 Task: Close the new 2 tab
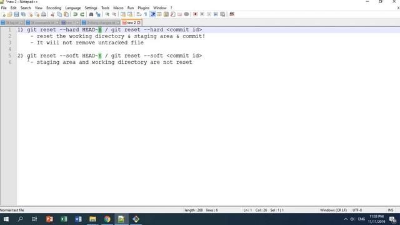(x=139, y=22)
